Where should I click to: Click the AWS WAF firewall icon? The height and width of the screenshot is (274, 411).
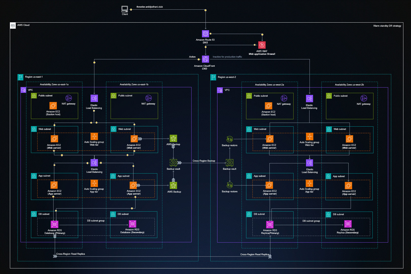tap(262, 45)
